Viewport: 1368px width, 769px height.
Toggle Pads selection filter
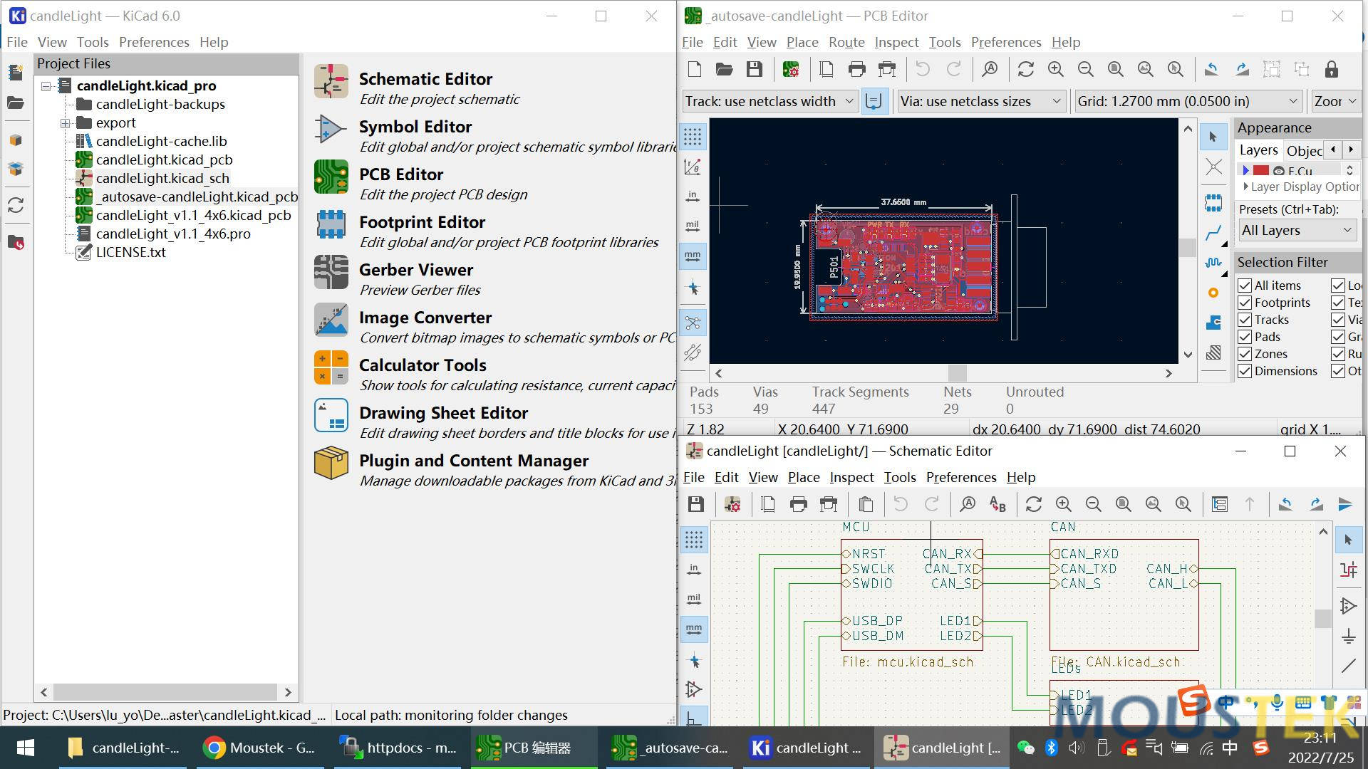1245,337
